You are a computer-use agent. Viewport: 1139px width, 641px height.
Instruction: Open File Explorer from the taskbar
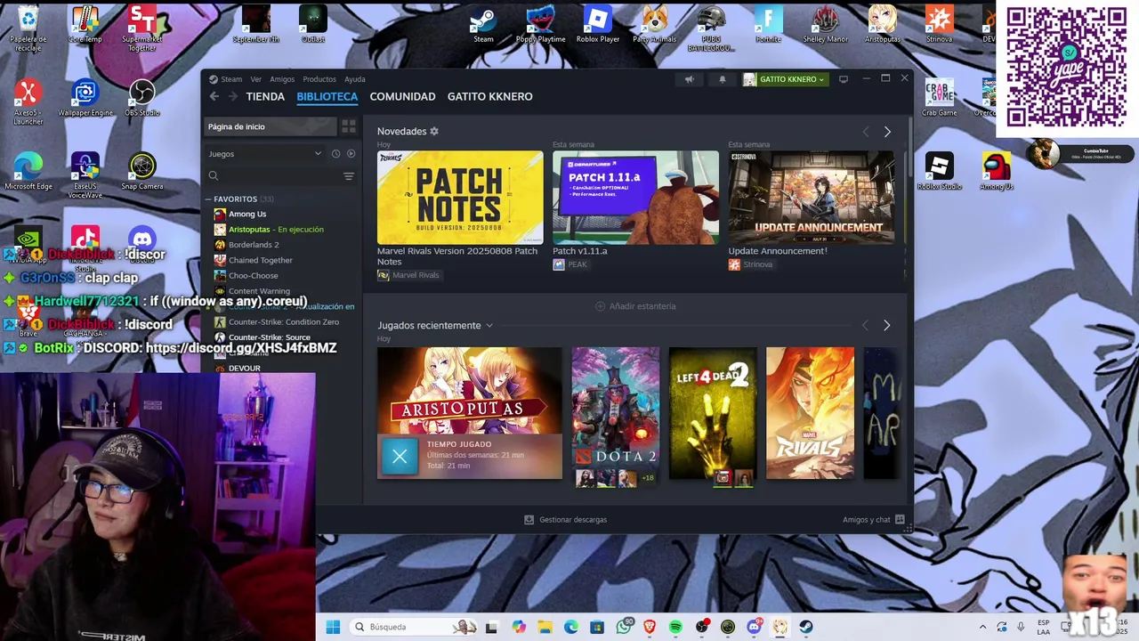pyautogui.click(x=545, y=627)
